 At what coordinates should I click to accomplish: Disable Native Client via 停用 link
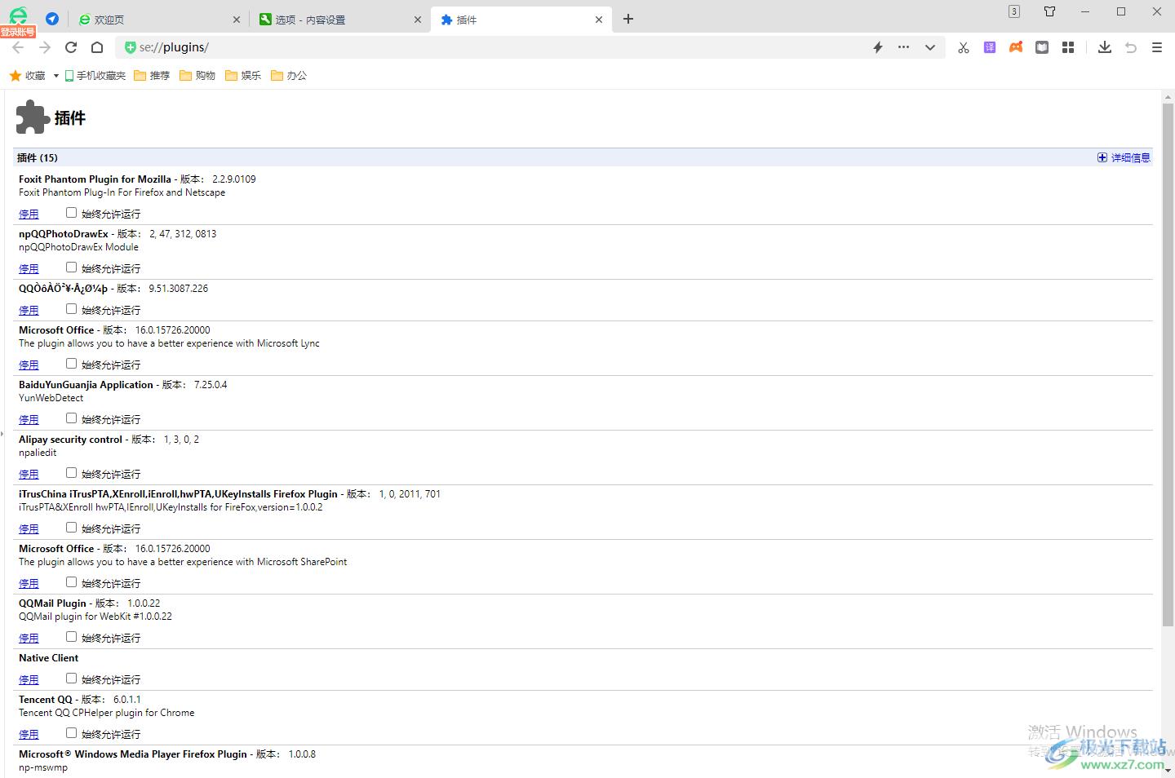point(29,680)
